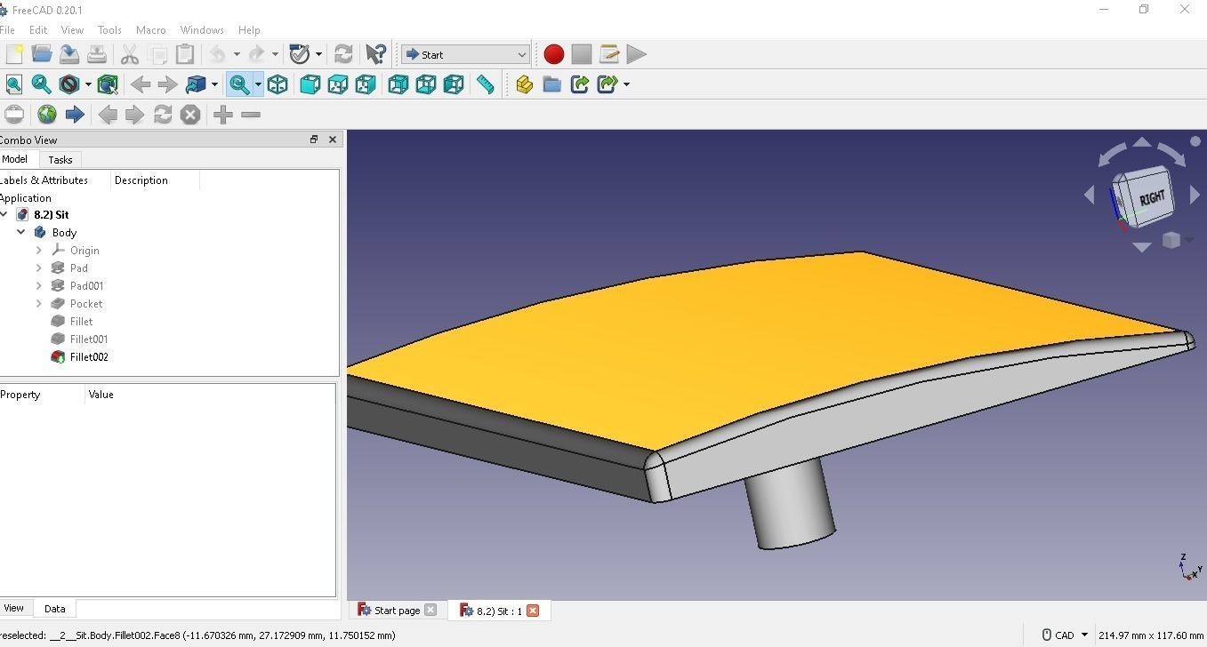Click the blue arrow web navigation icon
Screen dimensions: 1207x647
pos(74,115)
